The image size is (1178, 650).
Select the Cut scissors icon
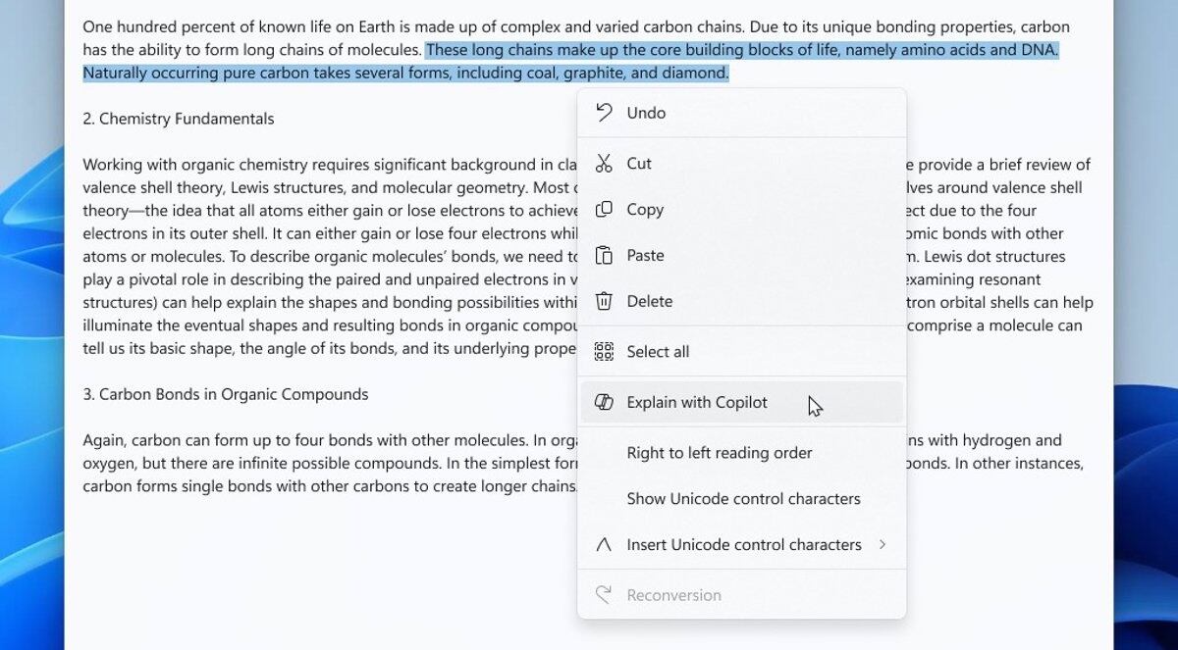tap(604, 163)
